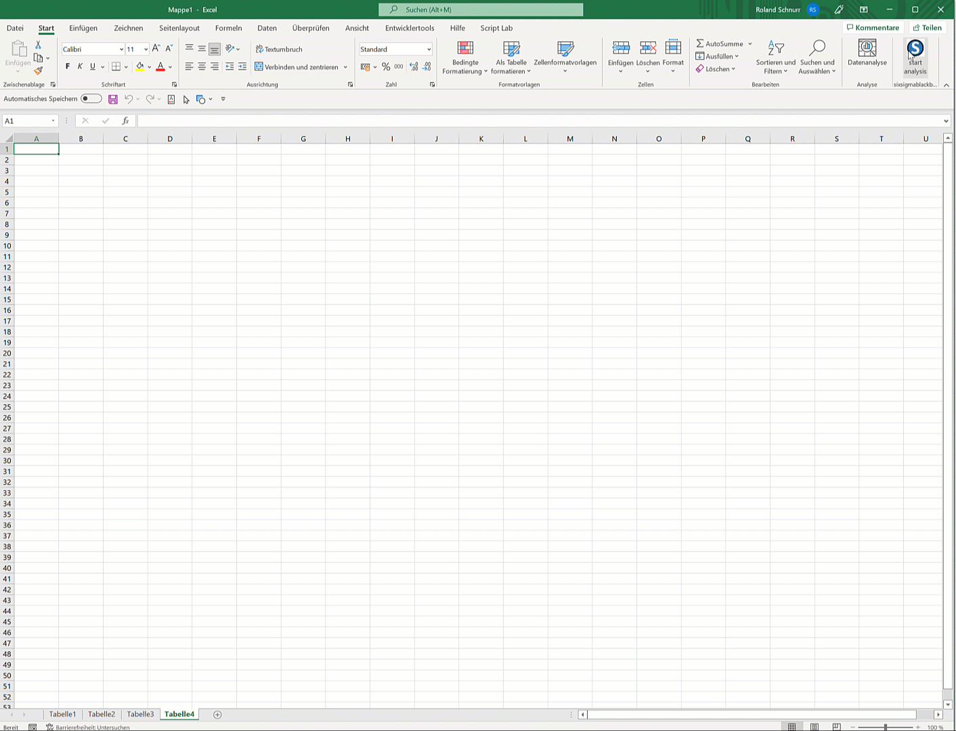This screenshot has height=731, width=956.
Task: Expand the Calibri font name dropdown
Action: [121, 49]
